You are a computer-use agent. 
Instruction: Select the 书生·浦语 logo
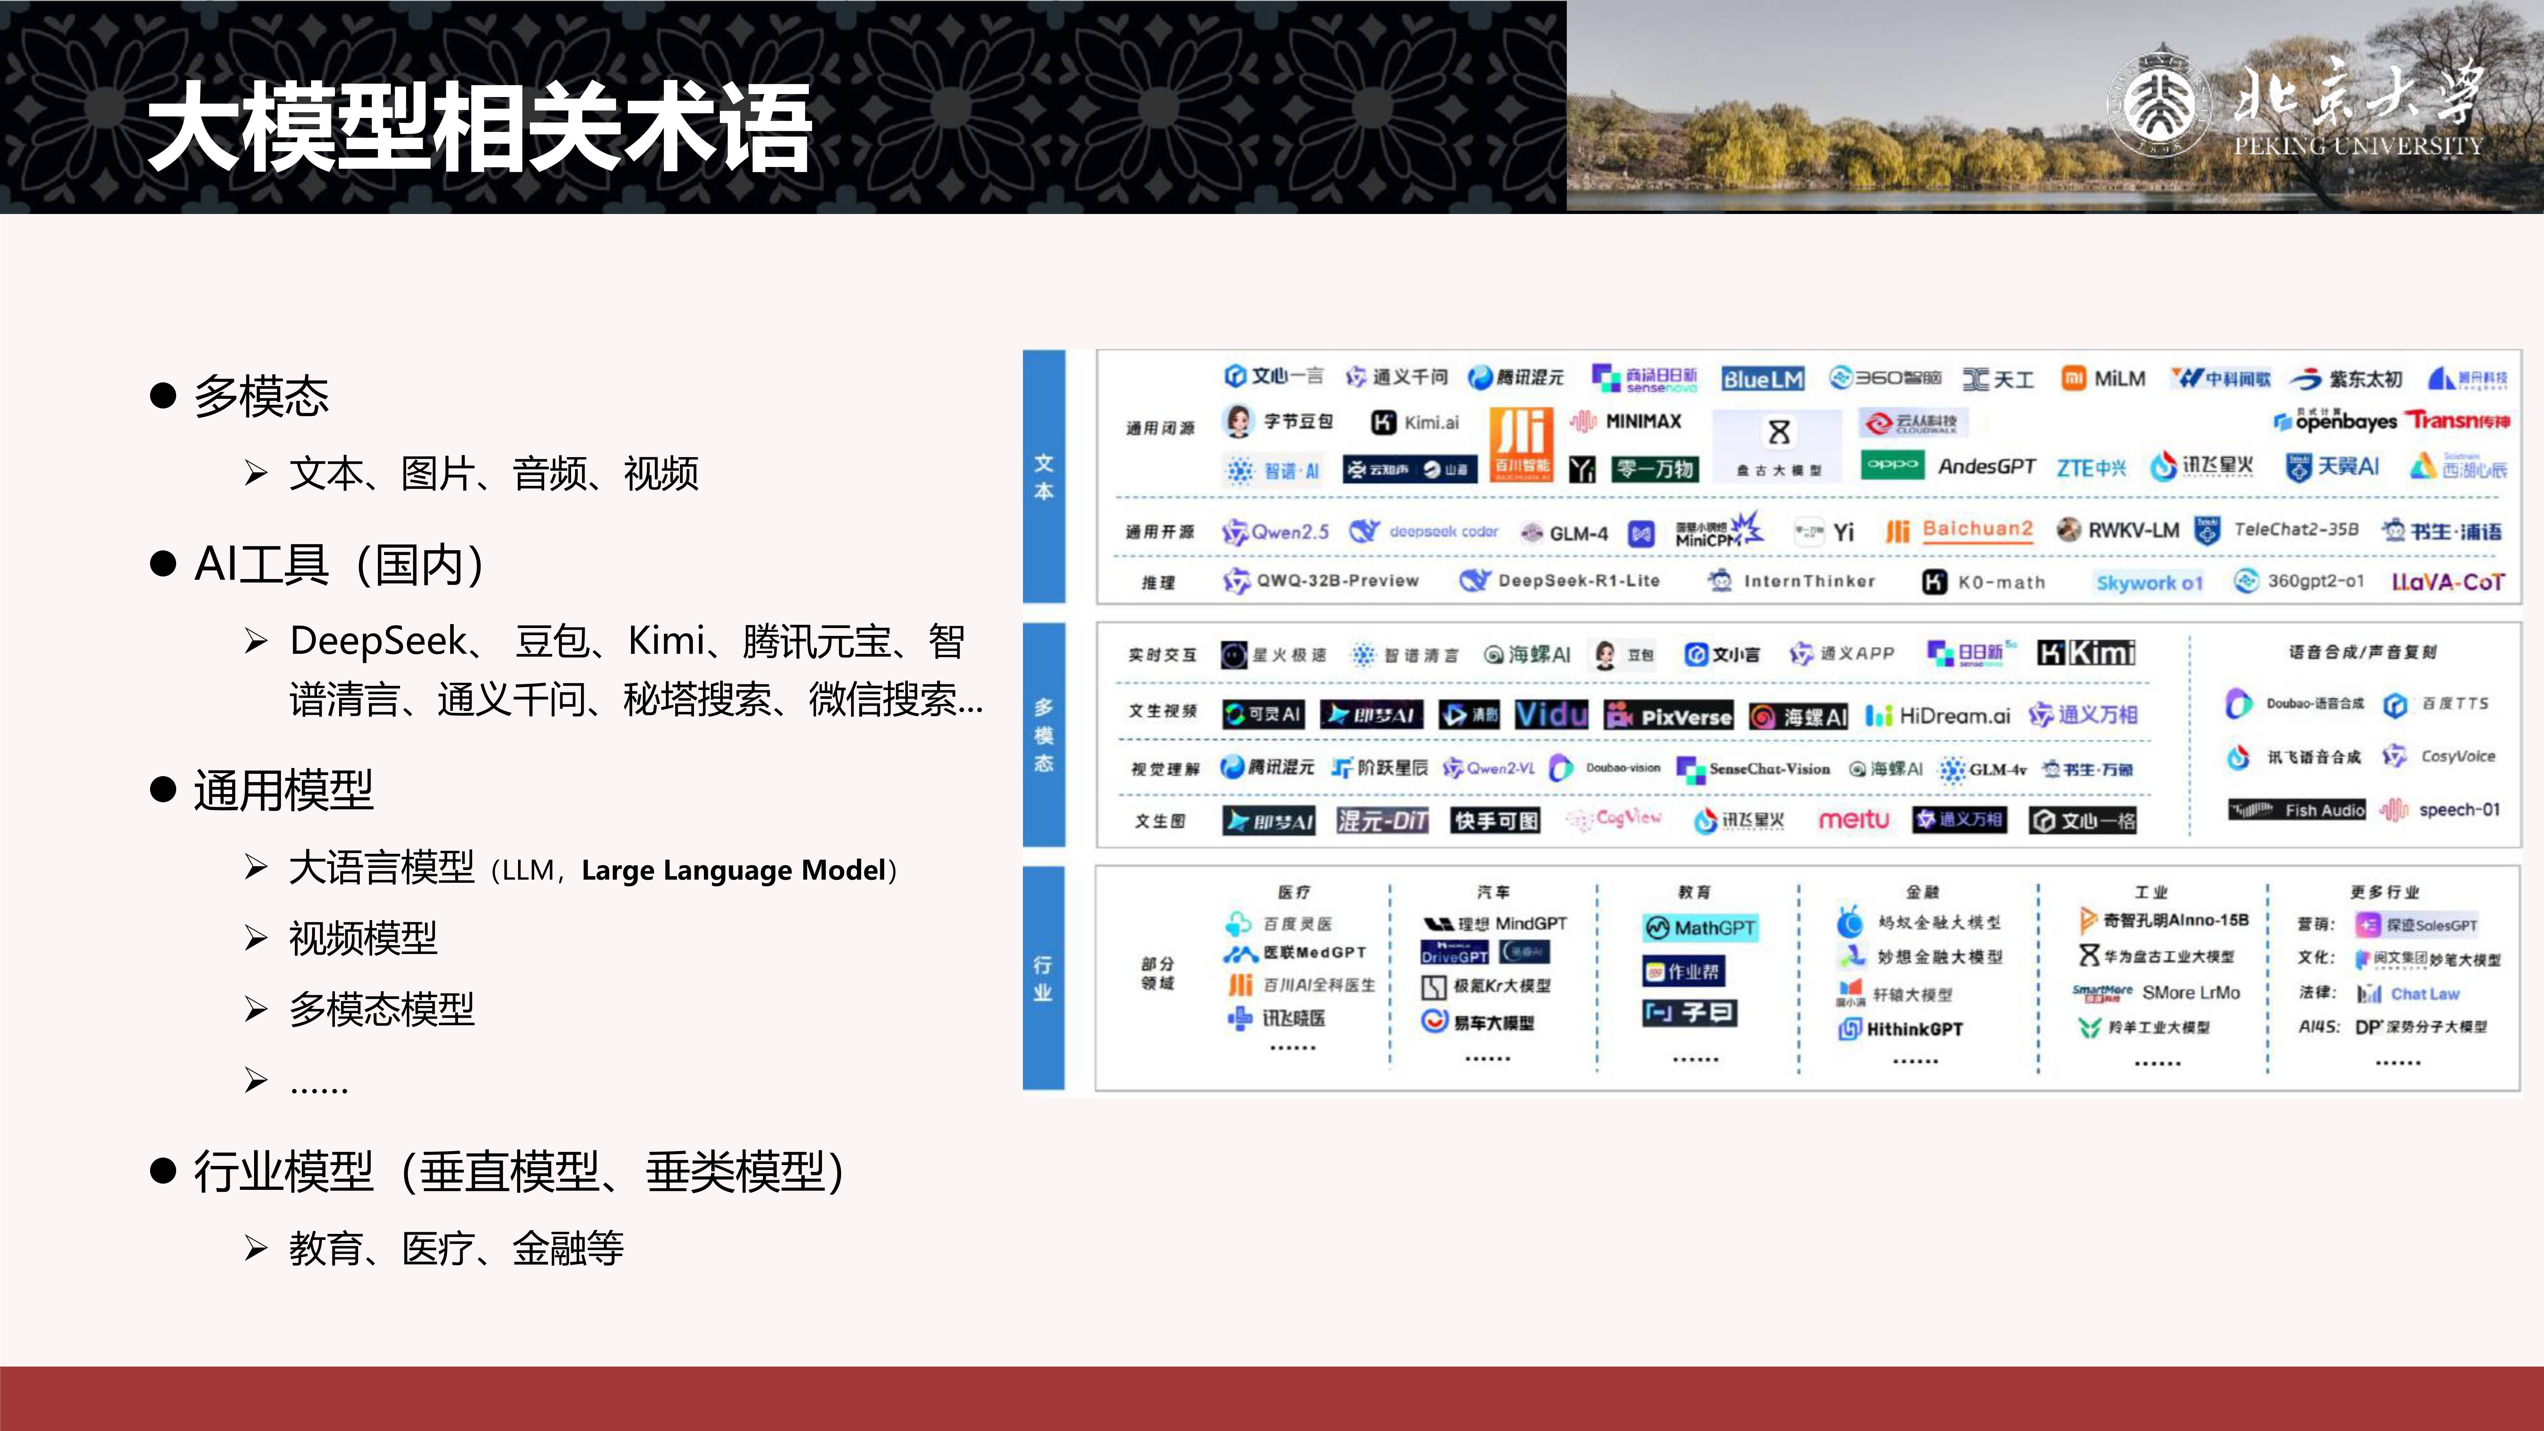pos(2442,531)
